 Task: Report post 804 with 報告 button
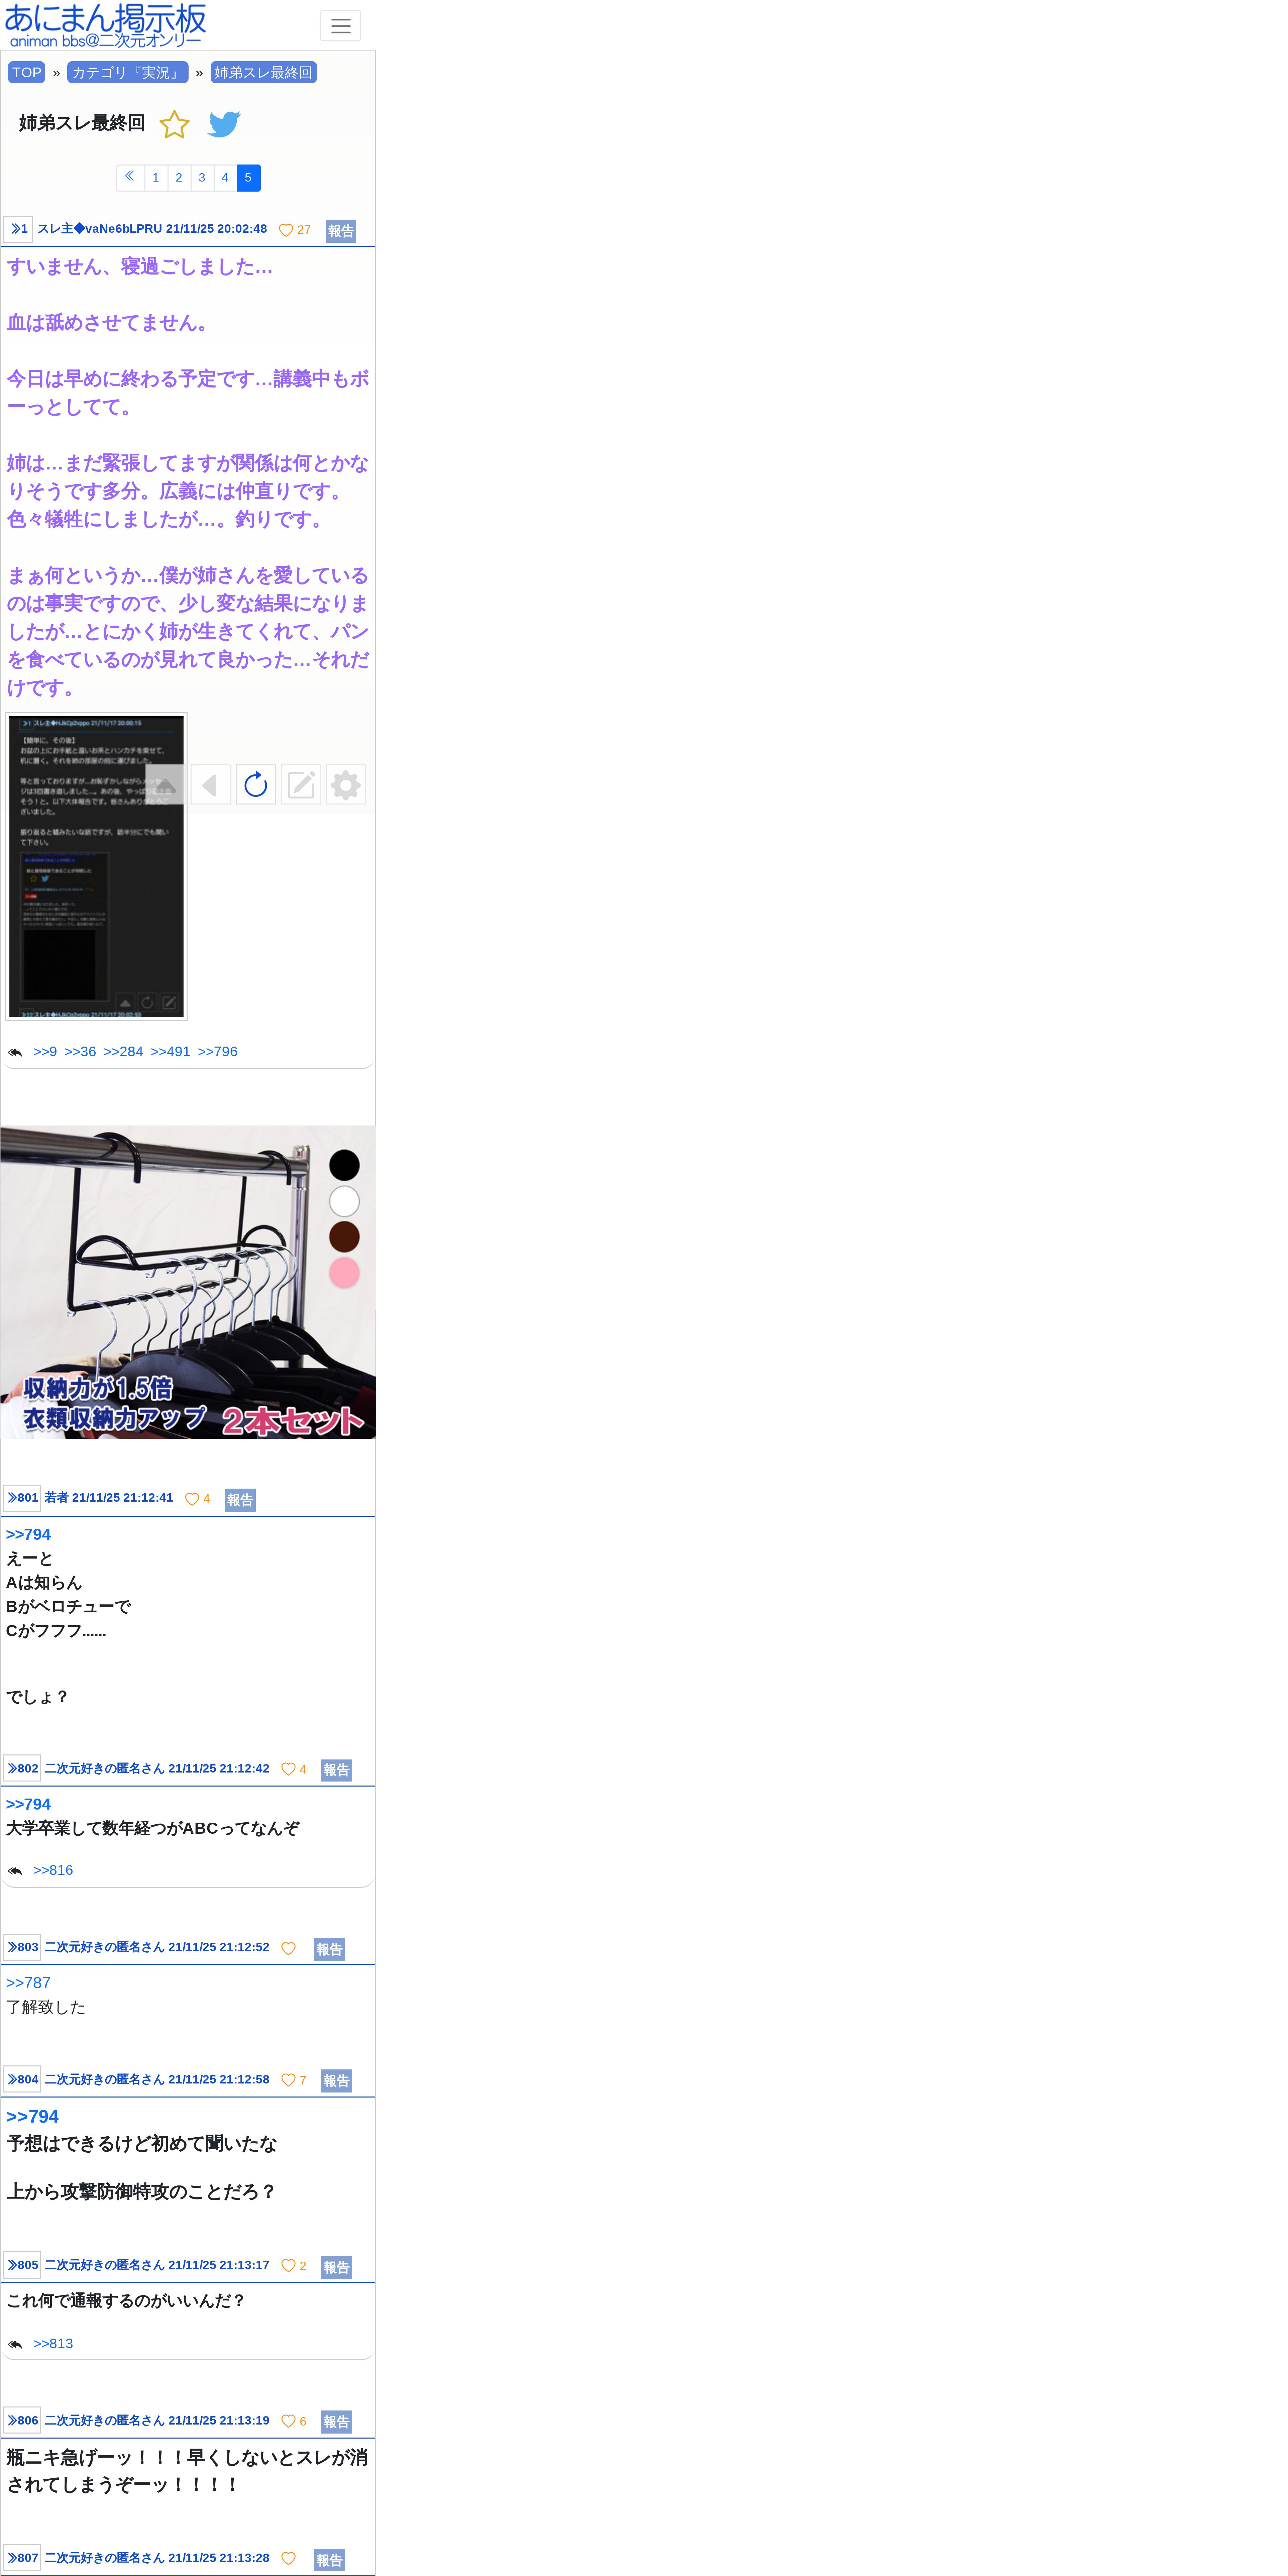(336, 2081)
